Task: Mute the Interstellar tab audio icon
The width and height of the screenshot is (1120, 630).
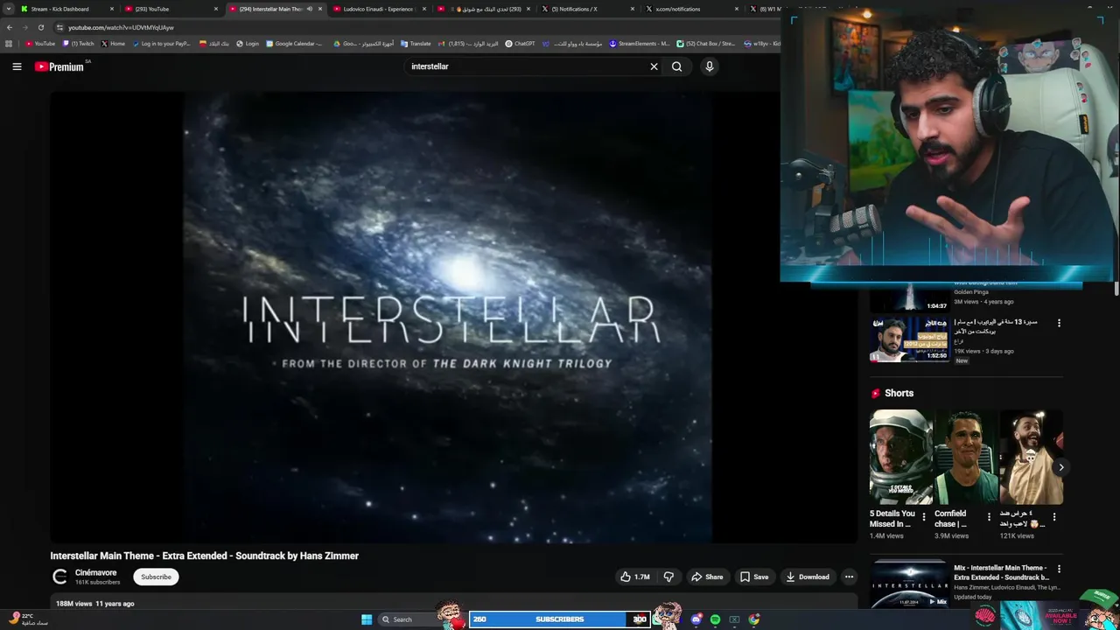Action: [x=309, y=9]
